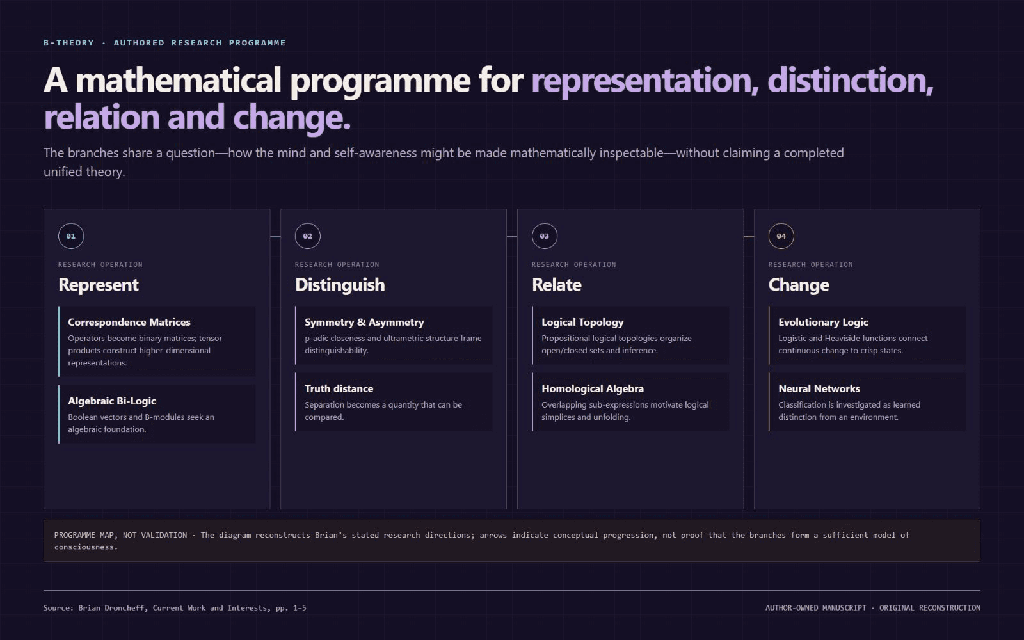1024x640 pixels.
Task: Click RESEARCH OPERATION label above Change
Action: coord(811,264)
